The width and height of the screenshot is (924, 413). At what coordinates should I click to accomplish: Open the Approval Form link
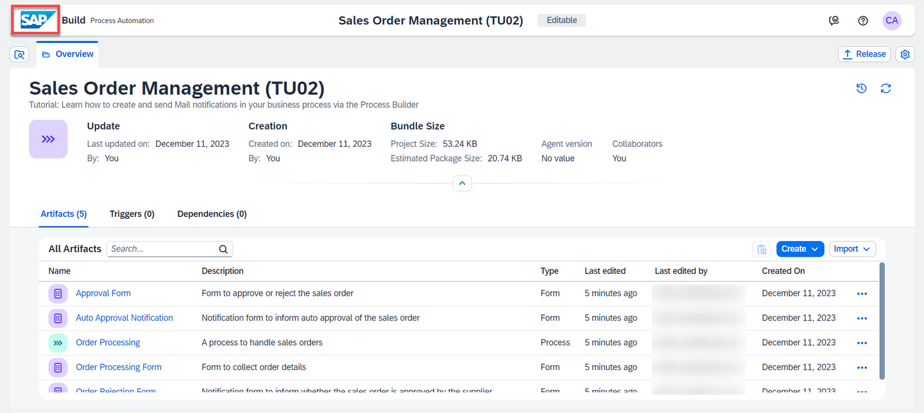(x=103, y=293)
